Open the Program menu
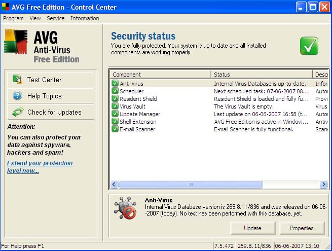Screen dimensions: 332x251 coord(13,18)
